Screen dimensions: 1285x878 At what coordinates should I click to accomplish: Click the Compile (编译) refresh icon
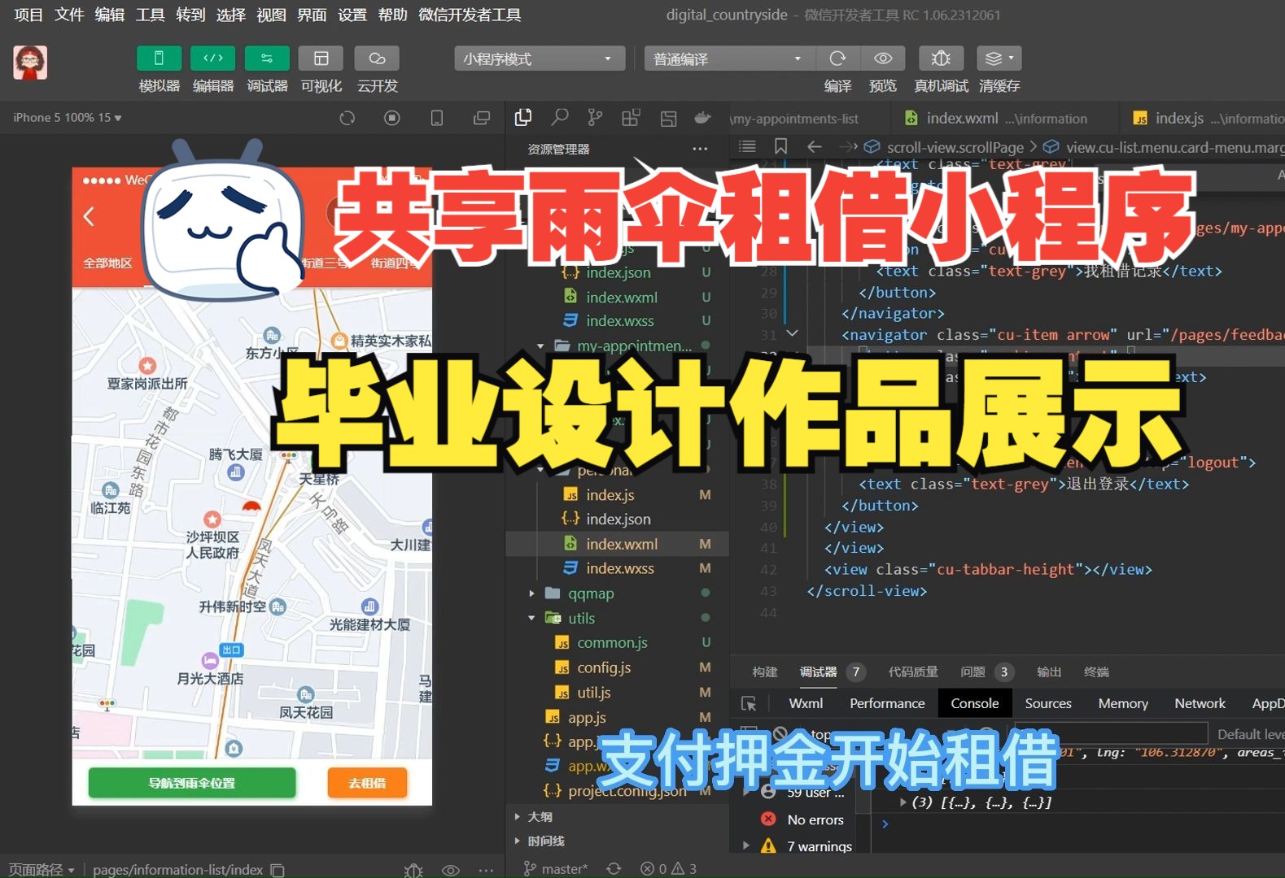[x=837, y=59]
